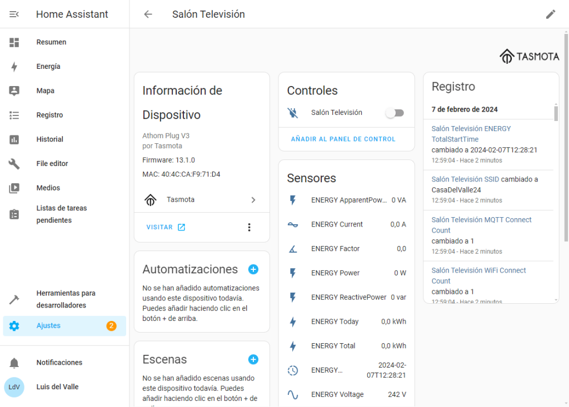Select the ENERGY Voltage sensor row
The height and width of the screenshot is (407, 569).
coord(346,395)
